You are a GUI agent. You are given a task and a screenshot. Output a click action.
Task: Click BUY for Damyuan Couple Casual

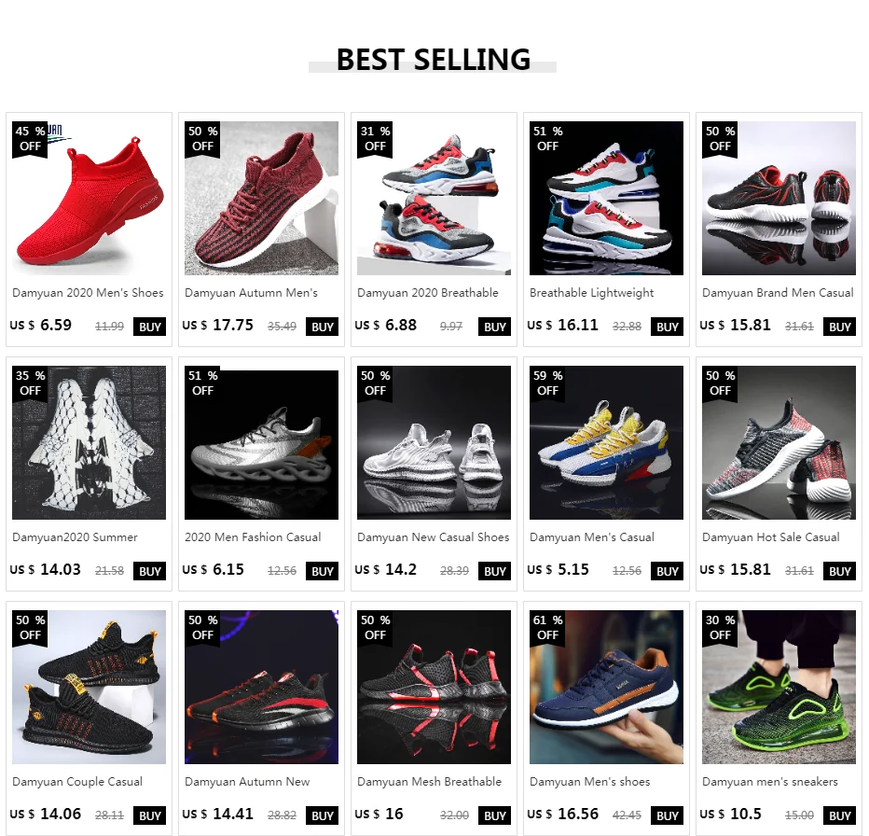(149, 815)
